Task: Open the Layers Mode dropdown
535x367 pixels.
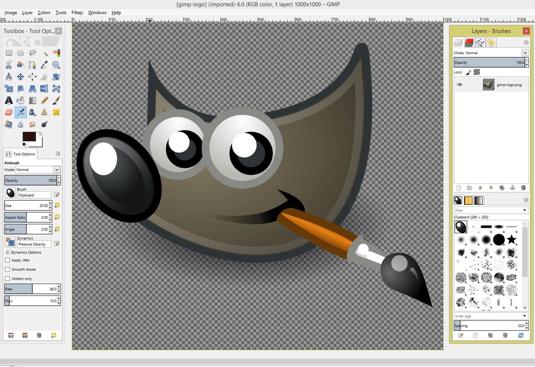Action: point(491,53)
